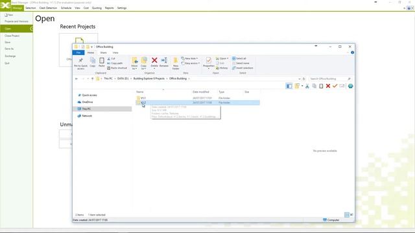The width and height of the screenshot is (415, 233).
Task: Select Network in navigation pane
Action: (85, 116)
